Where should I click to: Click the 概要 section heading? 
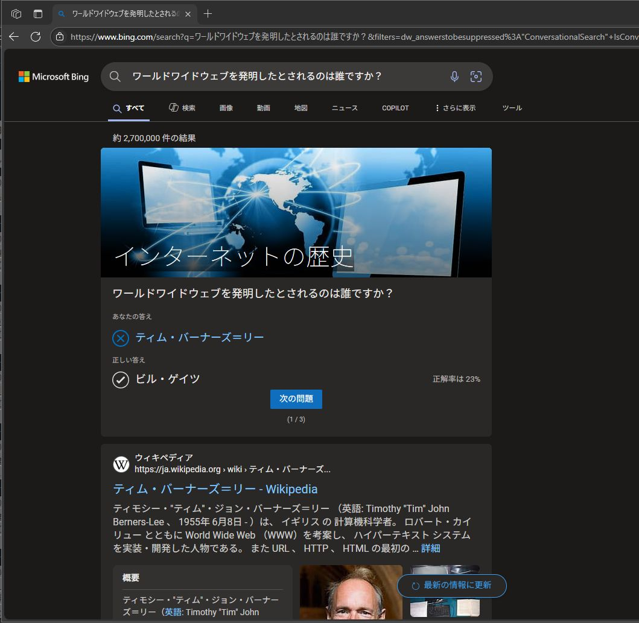coord(131,577)
